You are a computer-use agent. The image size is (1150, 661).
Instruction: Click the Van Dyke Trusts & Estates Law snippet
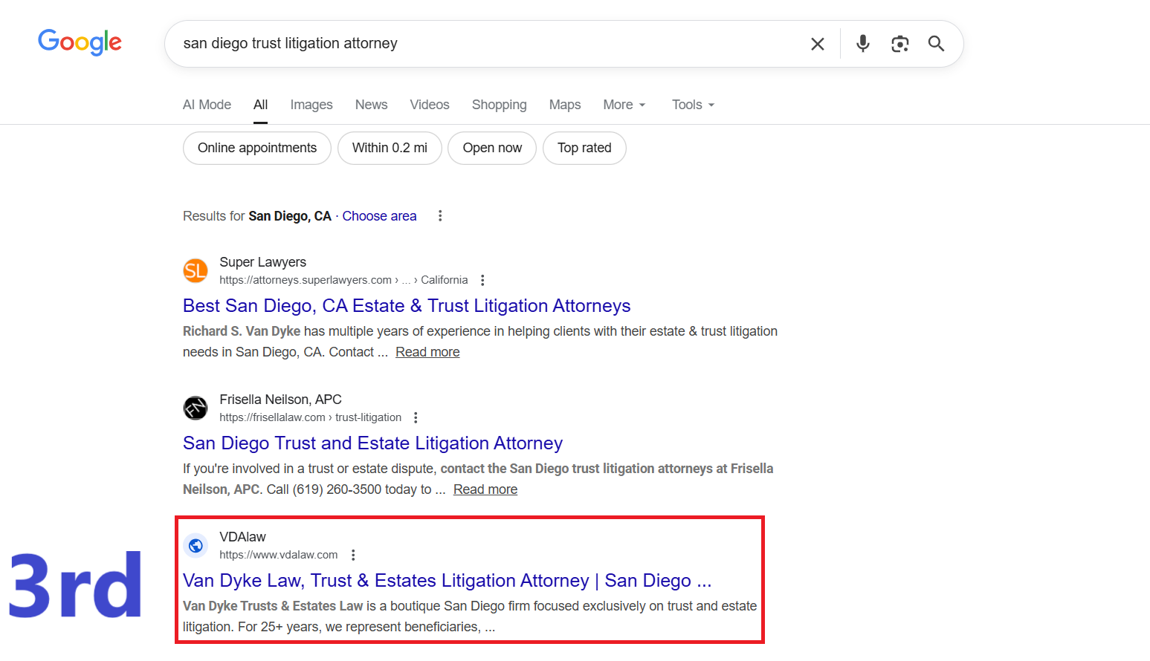click(470, 616)
